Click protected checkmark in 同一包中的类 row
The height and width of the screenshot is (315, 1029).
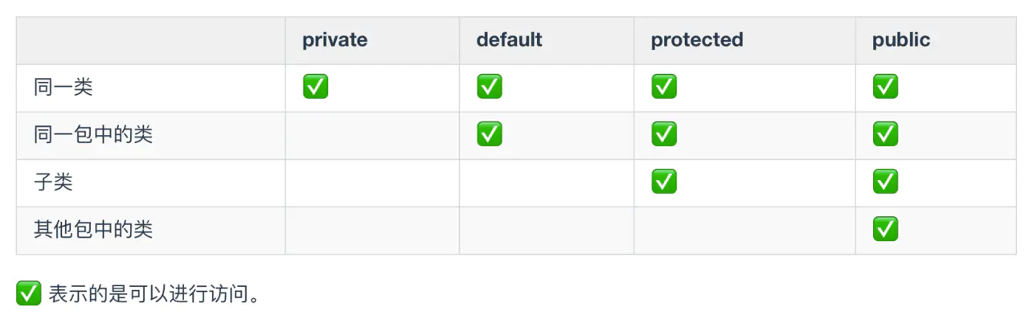click(664, 134)
